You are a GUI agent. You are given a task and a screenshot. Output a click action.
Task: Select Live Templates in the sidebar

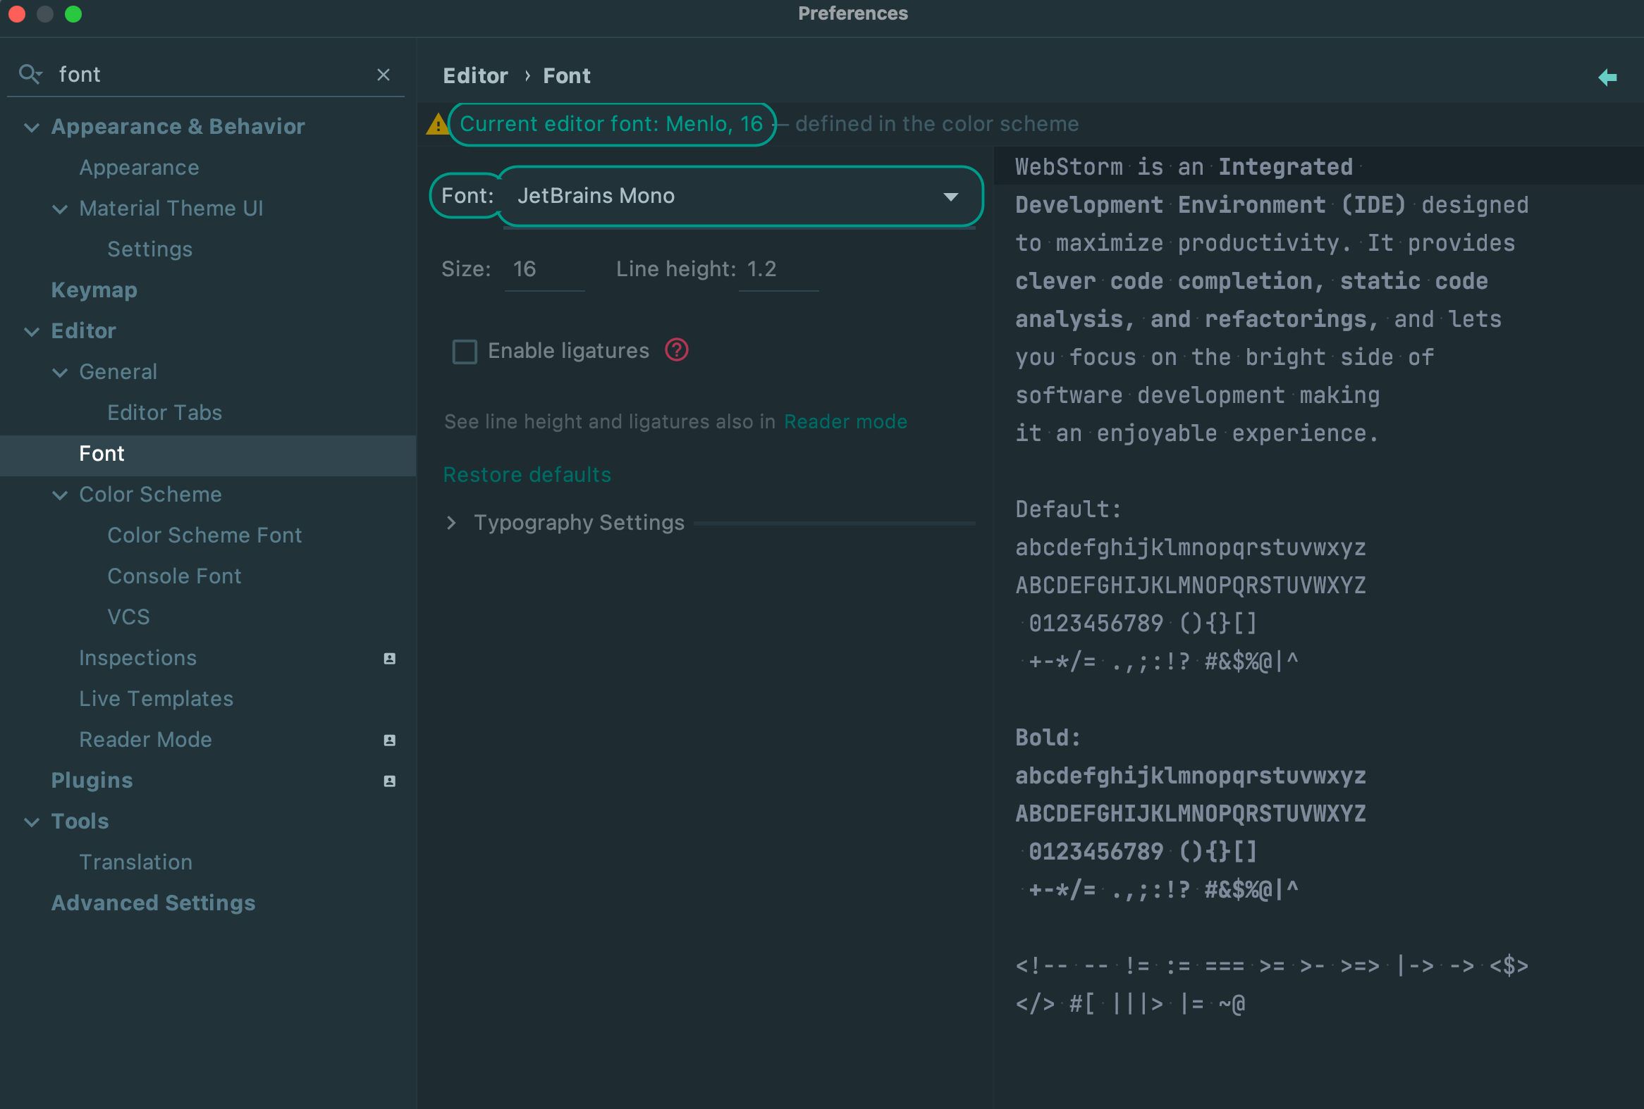tap(156, 698)
